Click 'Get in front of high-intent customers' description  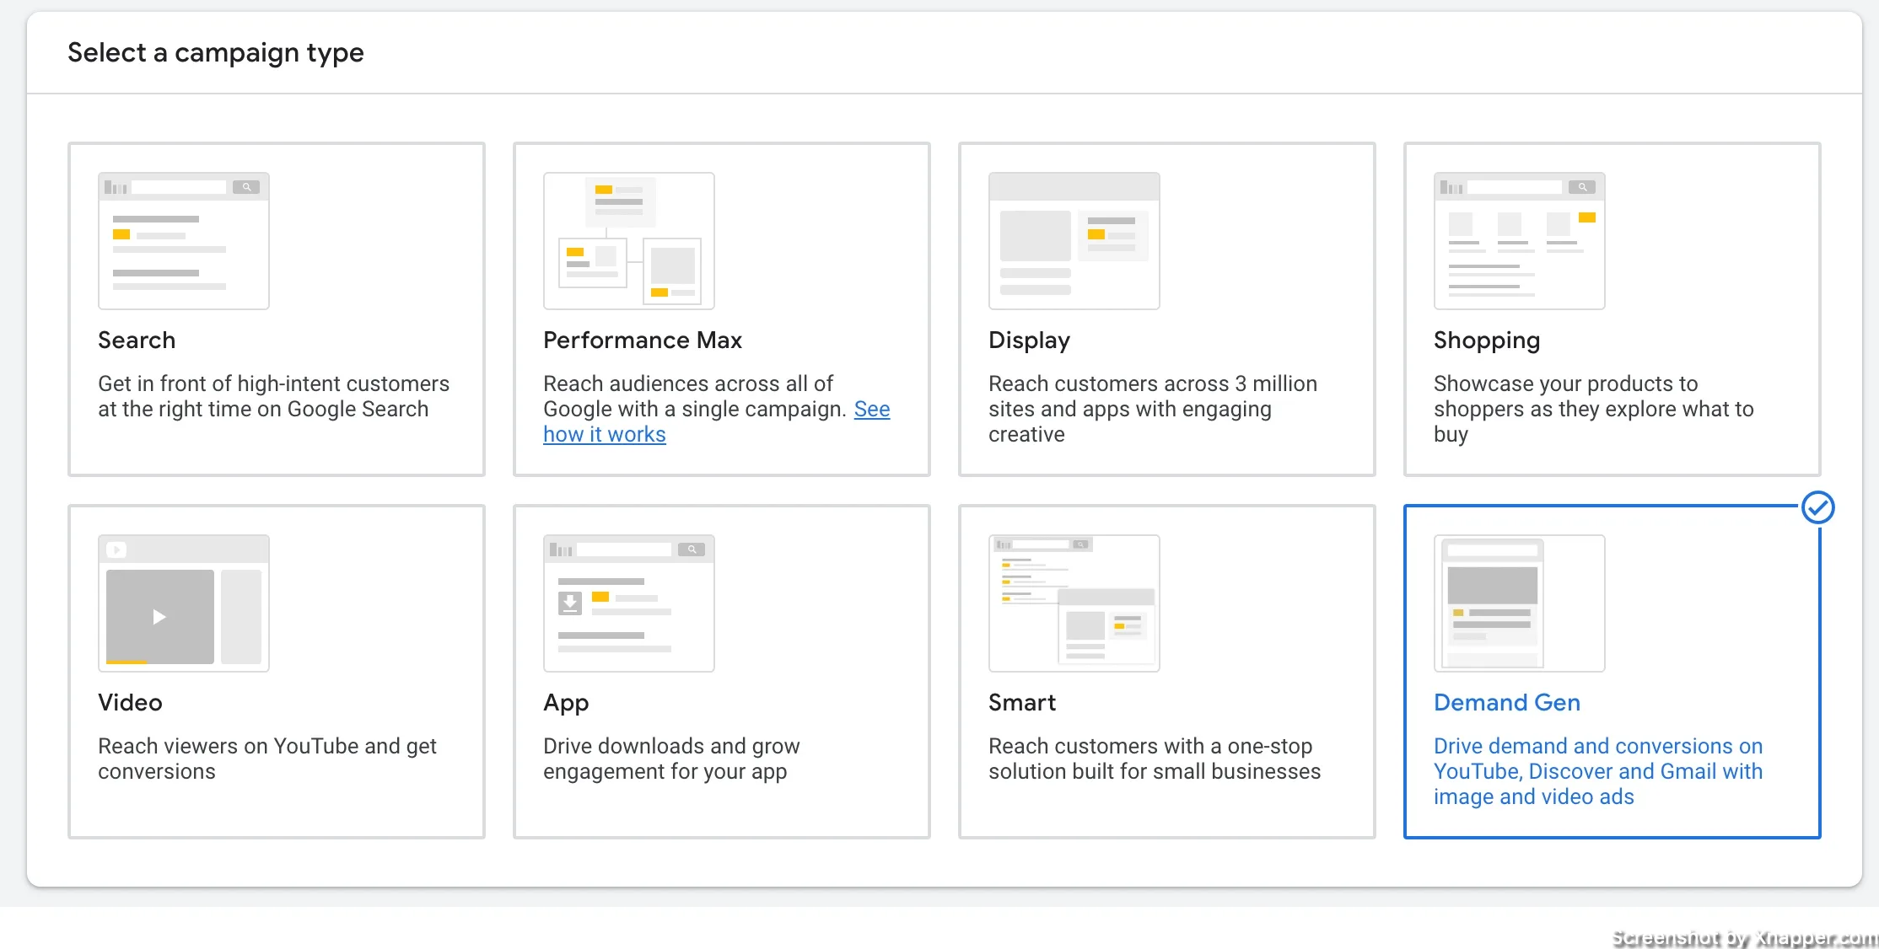point(273,396)
